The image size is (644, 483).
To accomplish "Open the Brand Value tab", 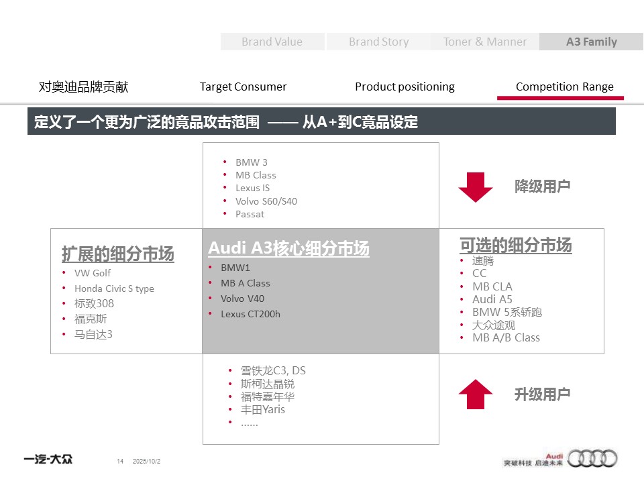I will [x=272, y=42].
